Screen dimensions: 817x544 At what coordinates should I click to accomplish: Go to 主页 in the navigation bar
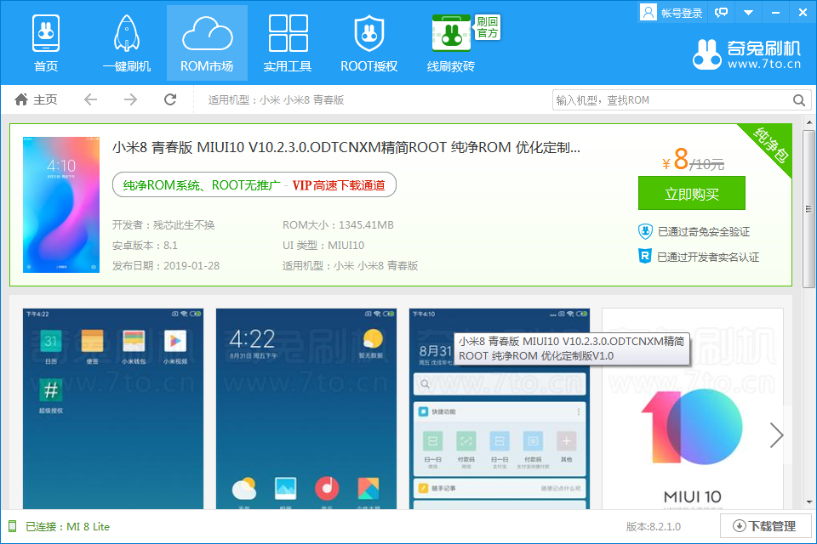pyautogui.click(x=37, y=100)
